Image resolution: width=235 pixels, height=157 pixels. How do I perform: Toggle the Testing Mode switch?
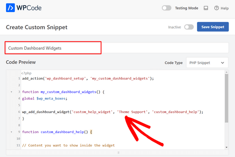[x=167, y=8]
